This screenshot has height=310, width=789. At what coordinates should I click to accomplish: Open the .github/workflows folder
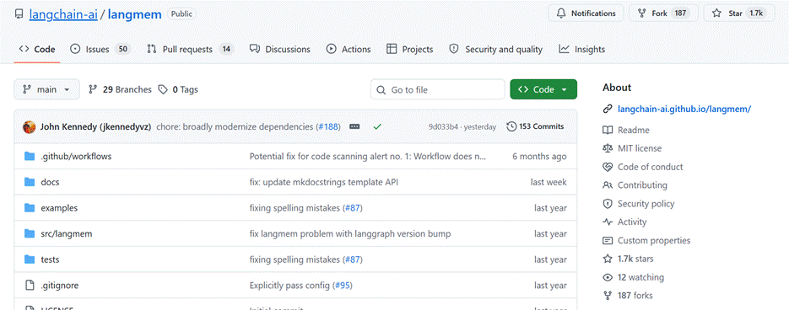pyautogui.click(x=76, y=156)
